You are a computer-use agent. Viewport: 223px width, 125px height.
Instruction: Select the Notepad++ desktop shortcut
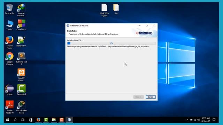[21, 41]
